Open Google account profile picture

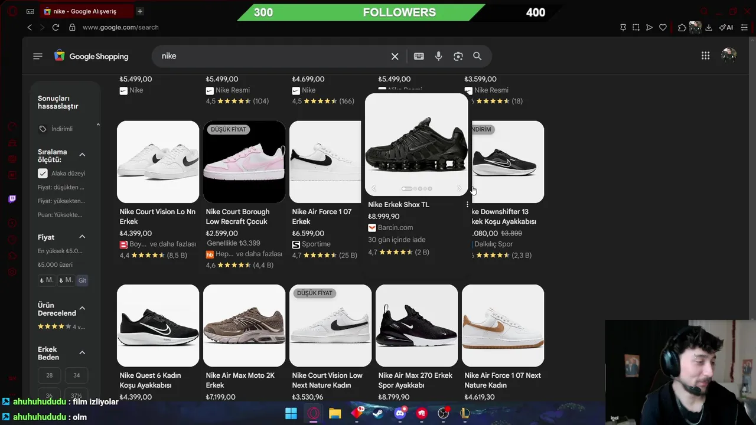(729, 55)
